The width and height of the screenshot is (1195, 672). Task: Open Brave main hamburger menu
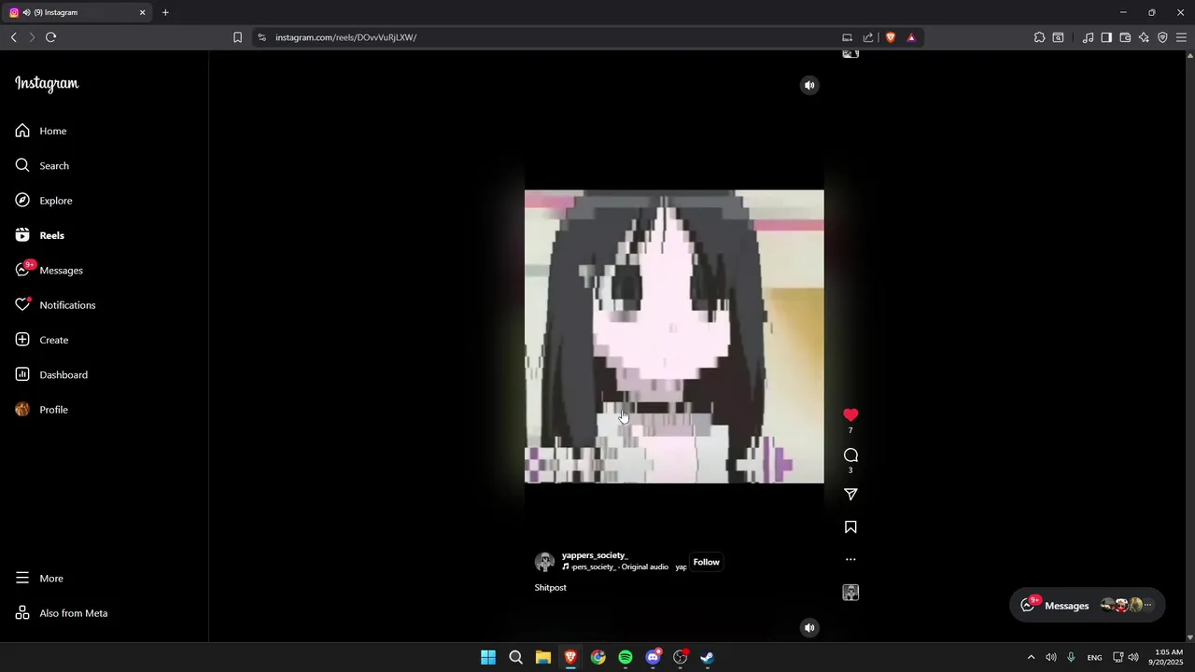[1181, 37]
